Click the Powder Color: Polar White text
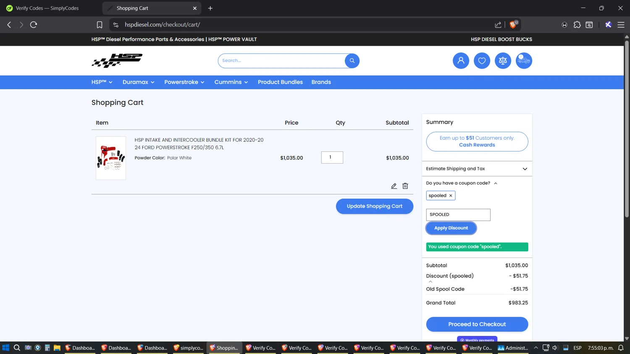630x354 pixels. tap(163, 158)
